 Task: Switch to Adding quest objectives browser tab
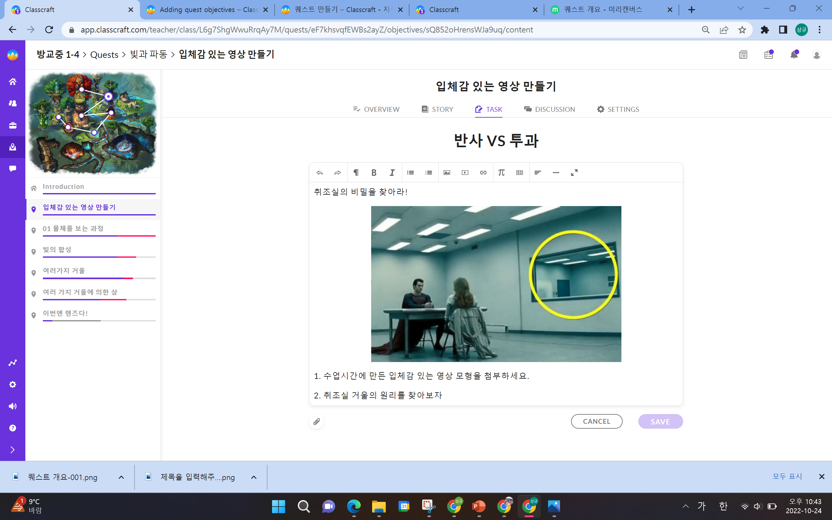(x=208, y=10)
